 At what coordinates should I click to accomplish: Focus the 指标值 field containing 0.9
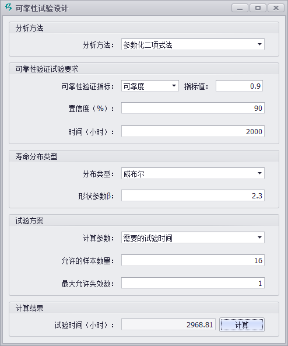pyautogui.click(x=239, y=86)
